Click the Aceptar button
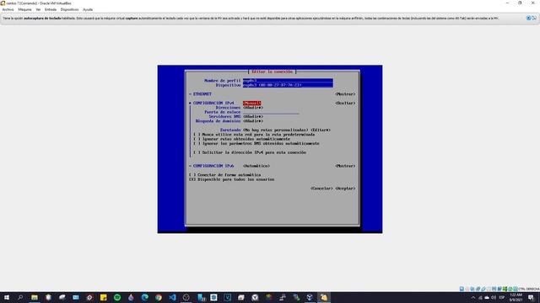The image size is (540, 303). click(345, 189)
